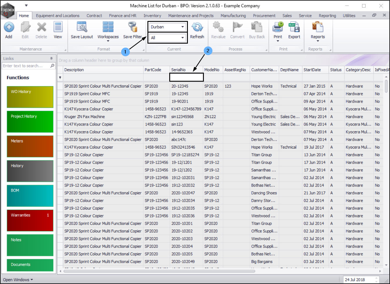The height and width of the screenshot is (284, 390).
Task: Click the filter row pin icon
Action: [60, 77]
